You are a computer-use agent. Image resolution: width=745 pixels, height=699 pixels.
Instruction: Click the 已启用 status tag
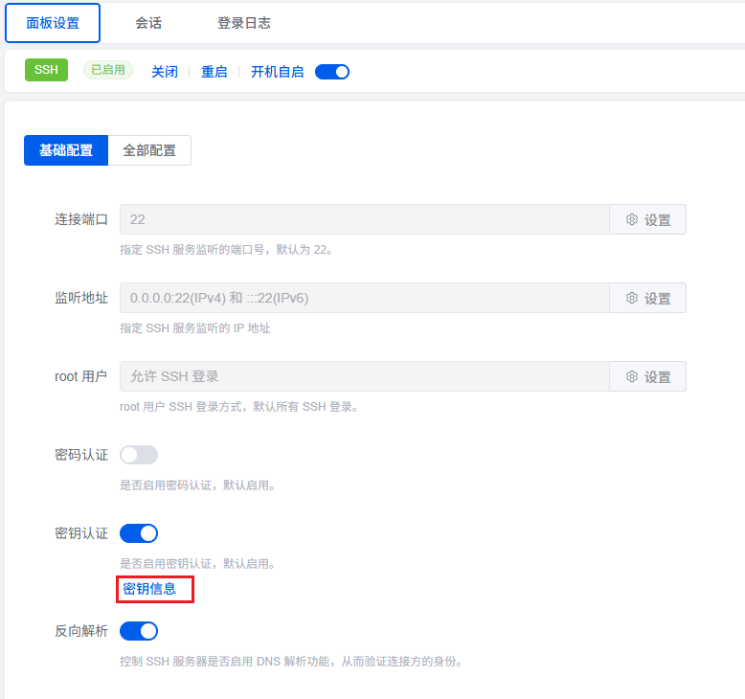tap(108, 70)
